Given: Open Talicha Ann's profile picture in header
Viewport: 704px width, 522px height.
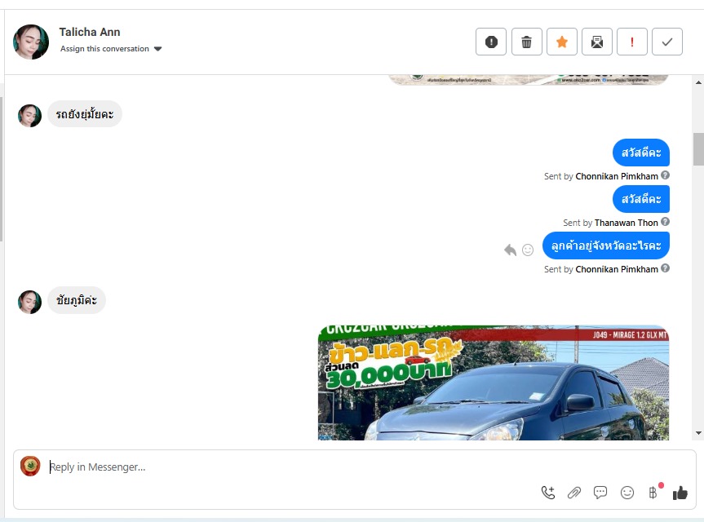Looking at the screenshot, I should (x=31, y=42).
